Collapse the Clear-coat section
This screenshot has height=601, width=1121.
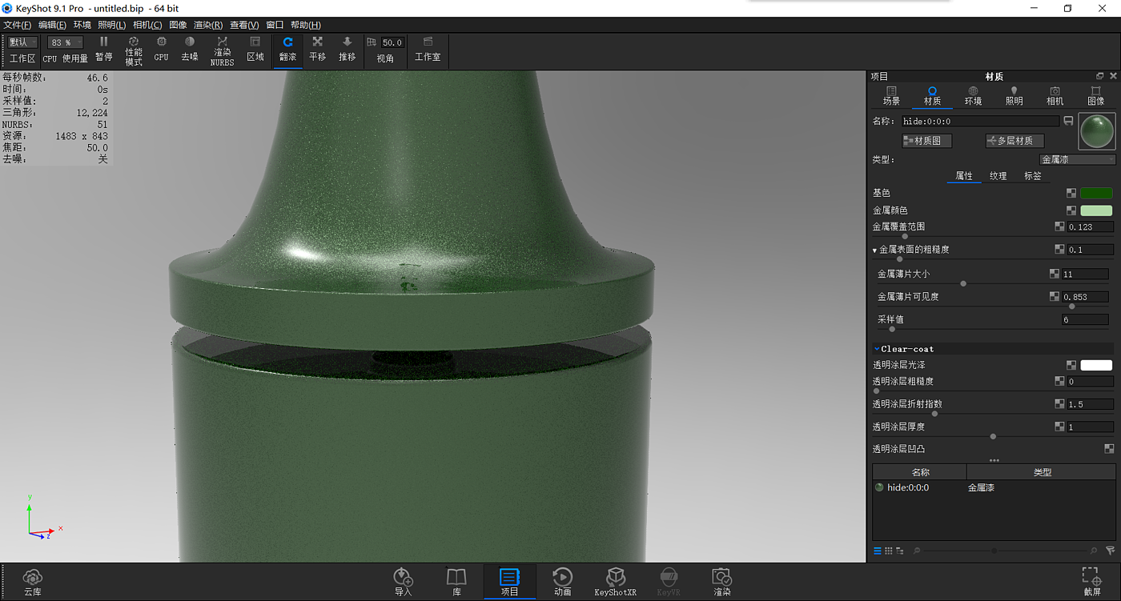(x=878, y=349)
